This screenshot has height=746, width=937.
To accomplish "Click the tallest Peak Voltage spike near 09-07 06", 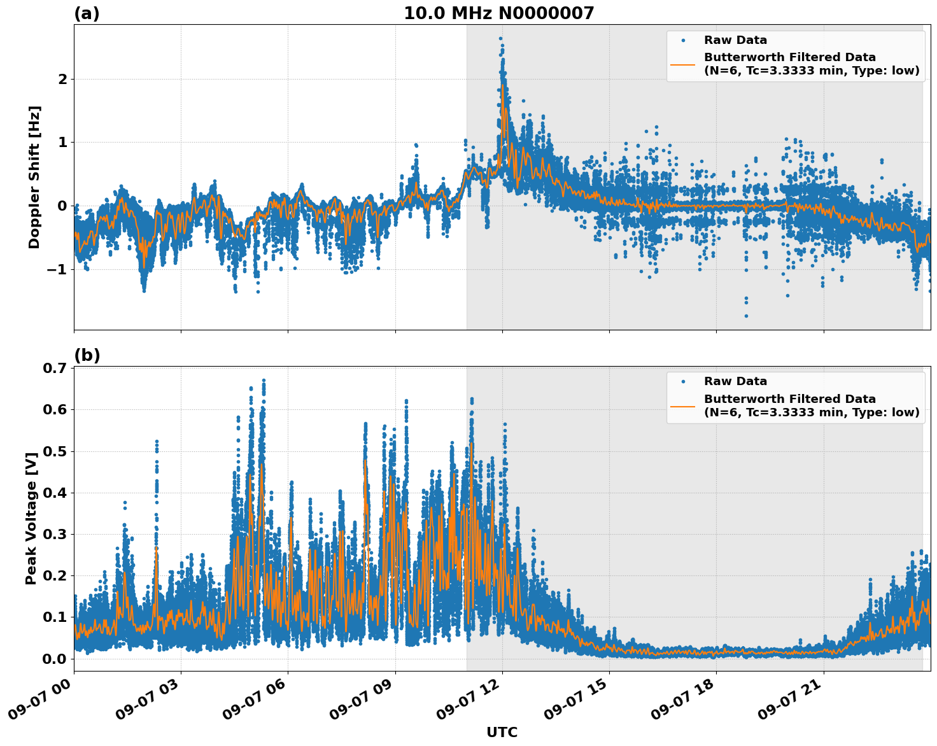I will pos(265,382).
